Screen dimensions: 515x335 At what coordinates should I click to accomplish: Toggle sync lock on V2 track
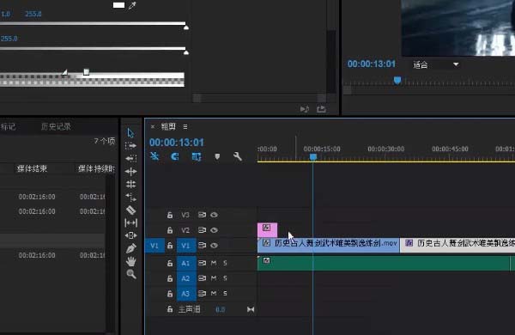point(202,230)
